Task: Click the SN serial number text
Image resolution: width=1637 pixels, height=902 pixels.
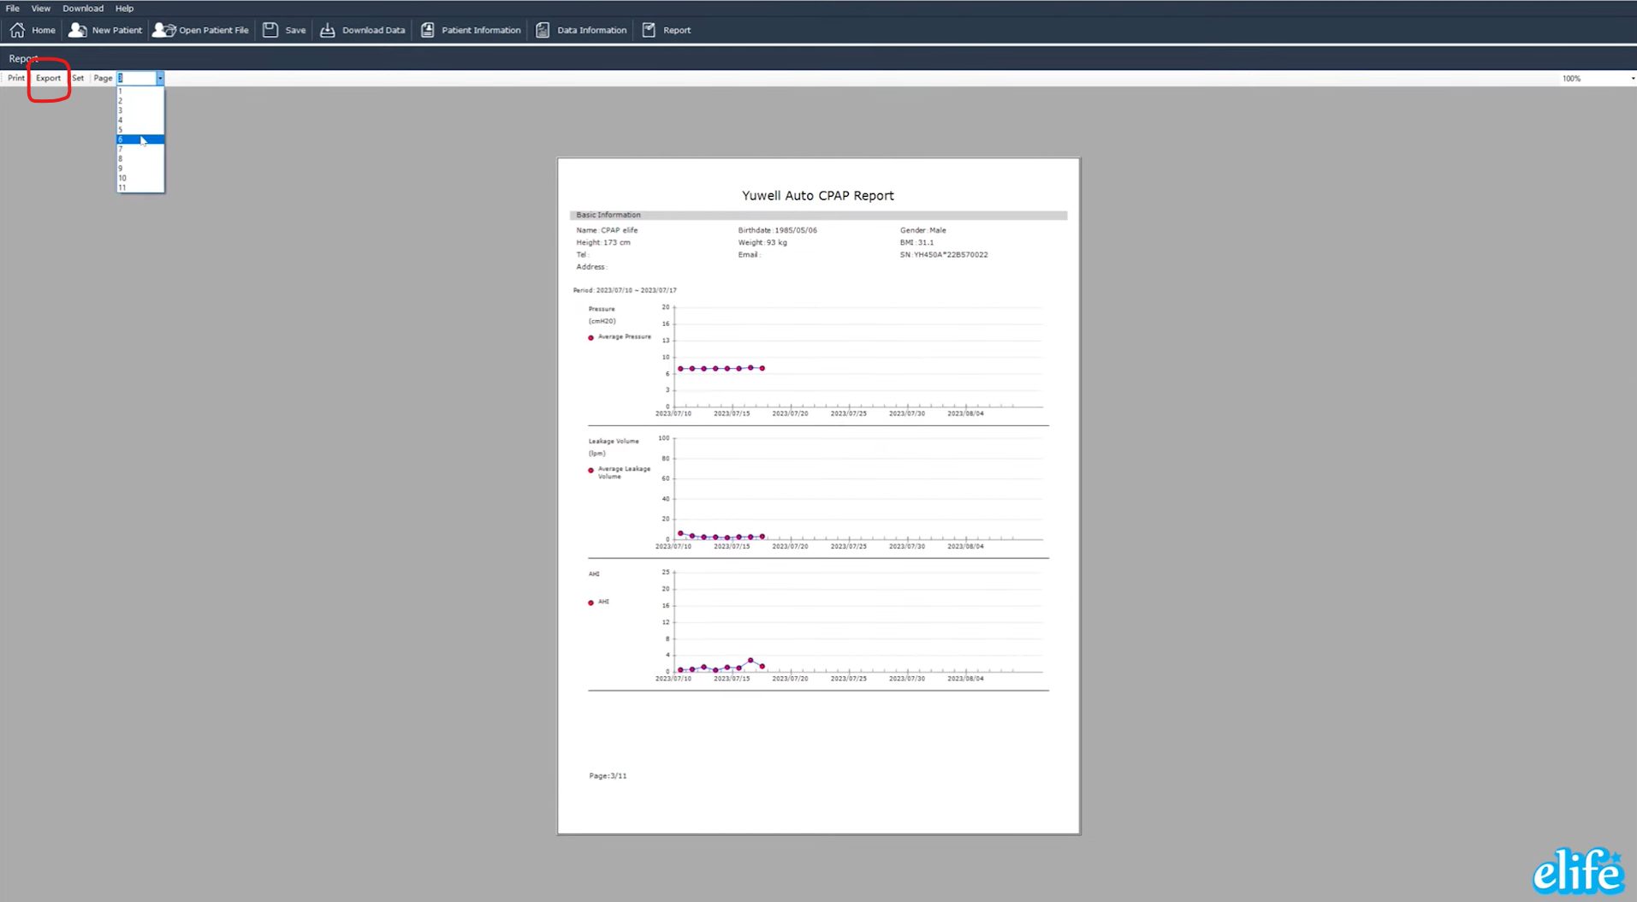Action: click(944, 254)
